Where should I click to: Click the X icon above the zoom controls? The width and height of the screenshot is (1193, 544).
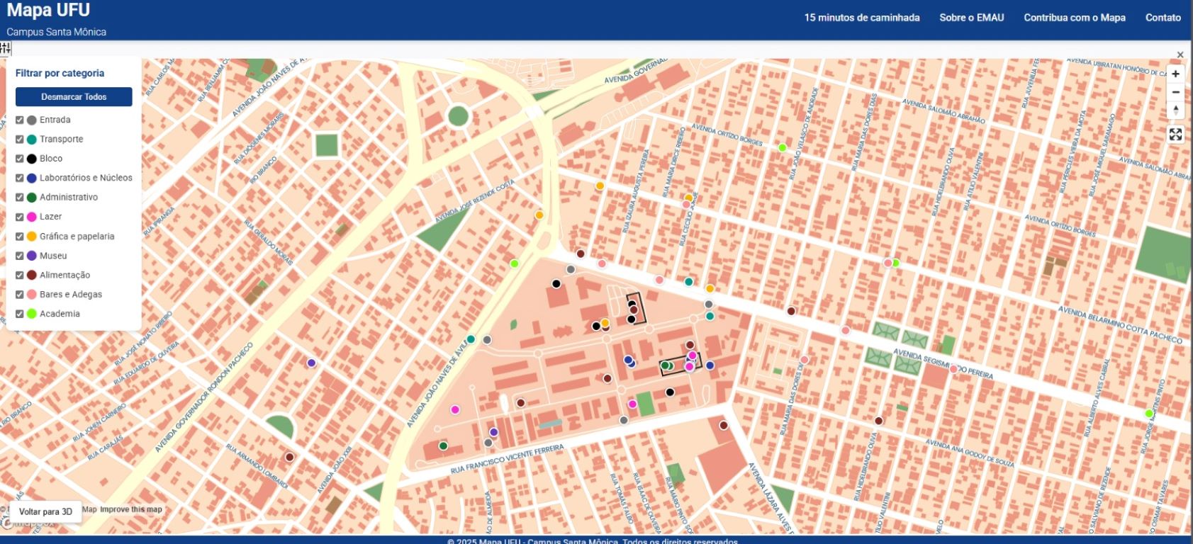coord(1180,55)
